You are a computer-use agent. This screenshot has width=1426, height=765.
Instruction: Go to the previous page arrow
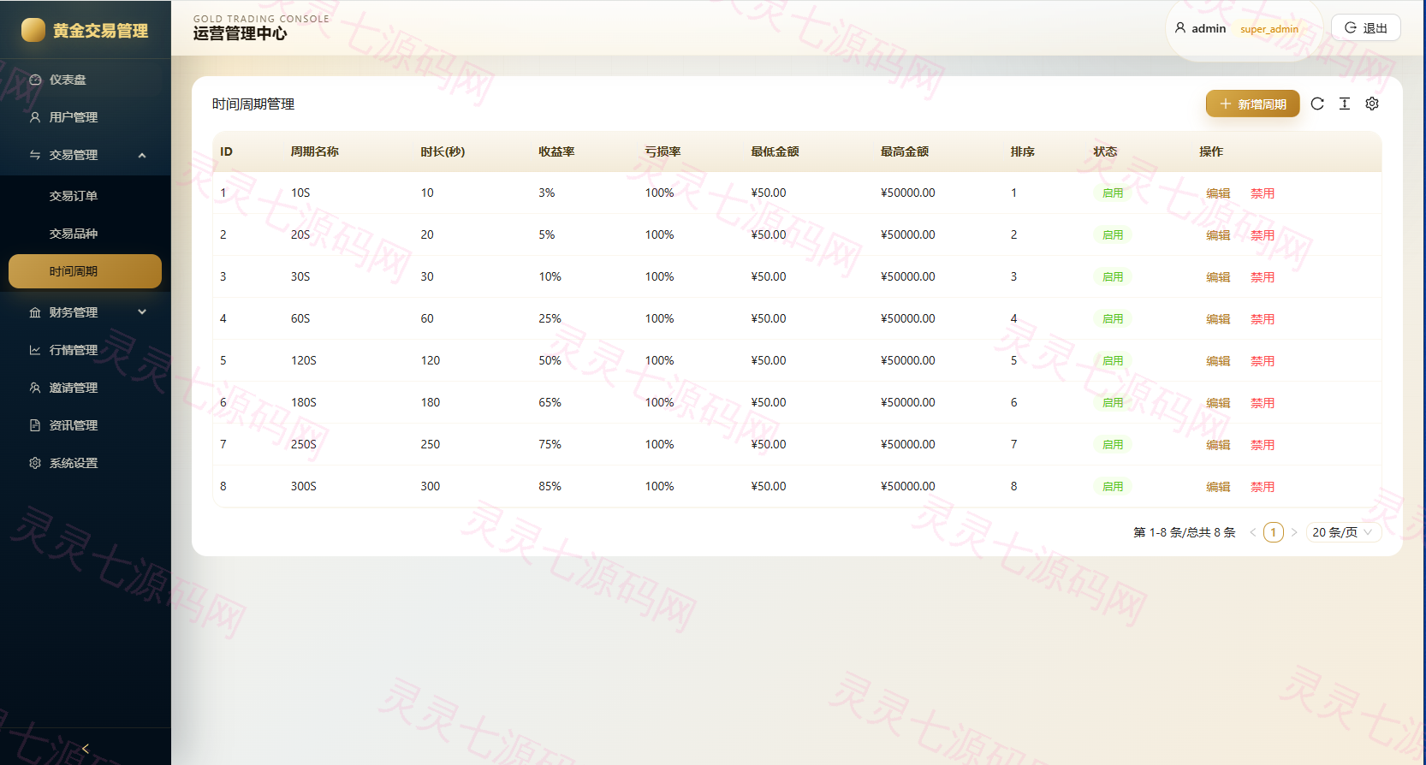[x=1253, y=532]
